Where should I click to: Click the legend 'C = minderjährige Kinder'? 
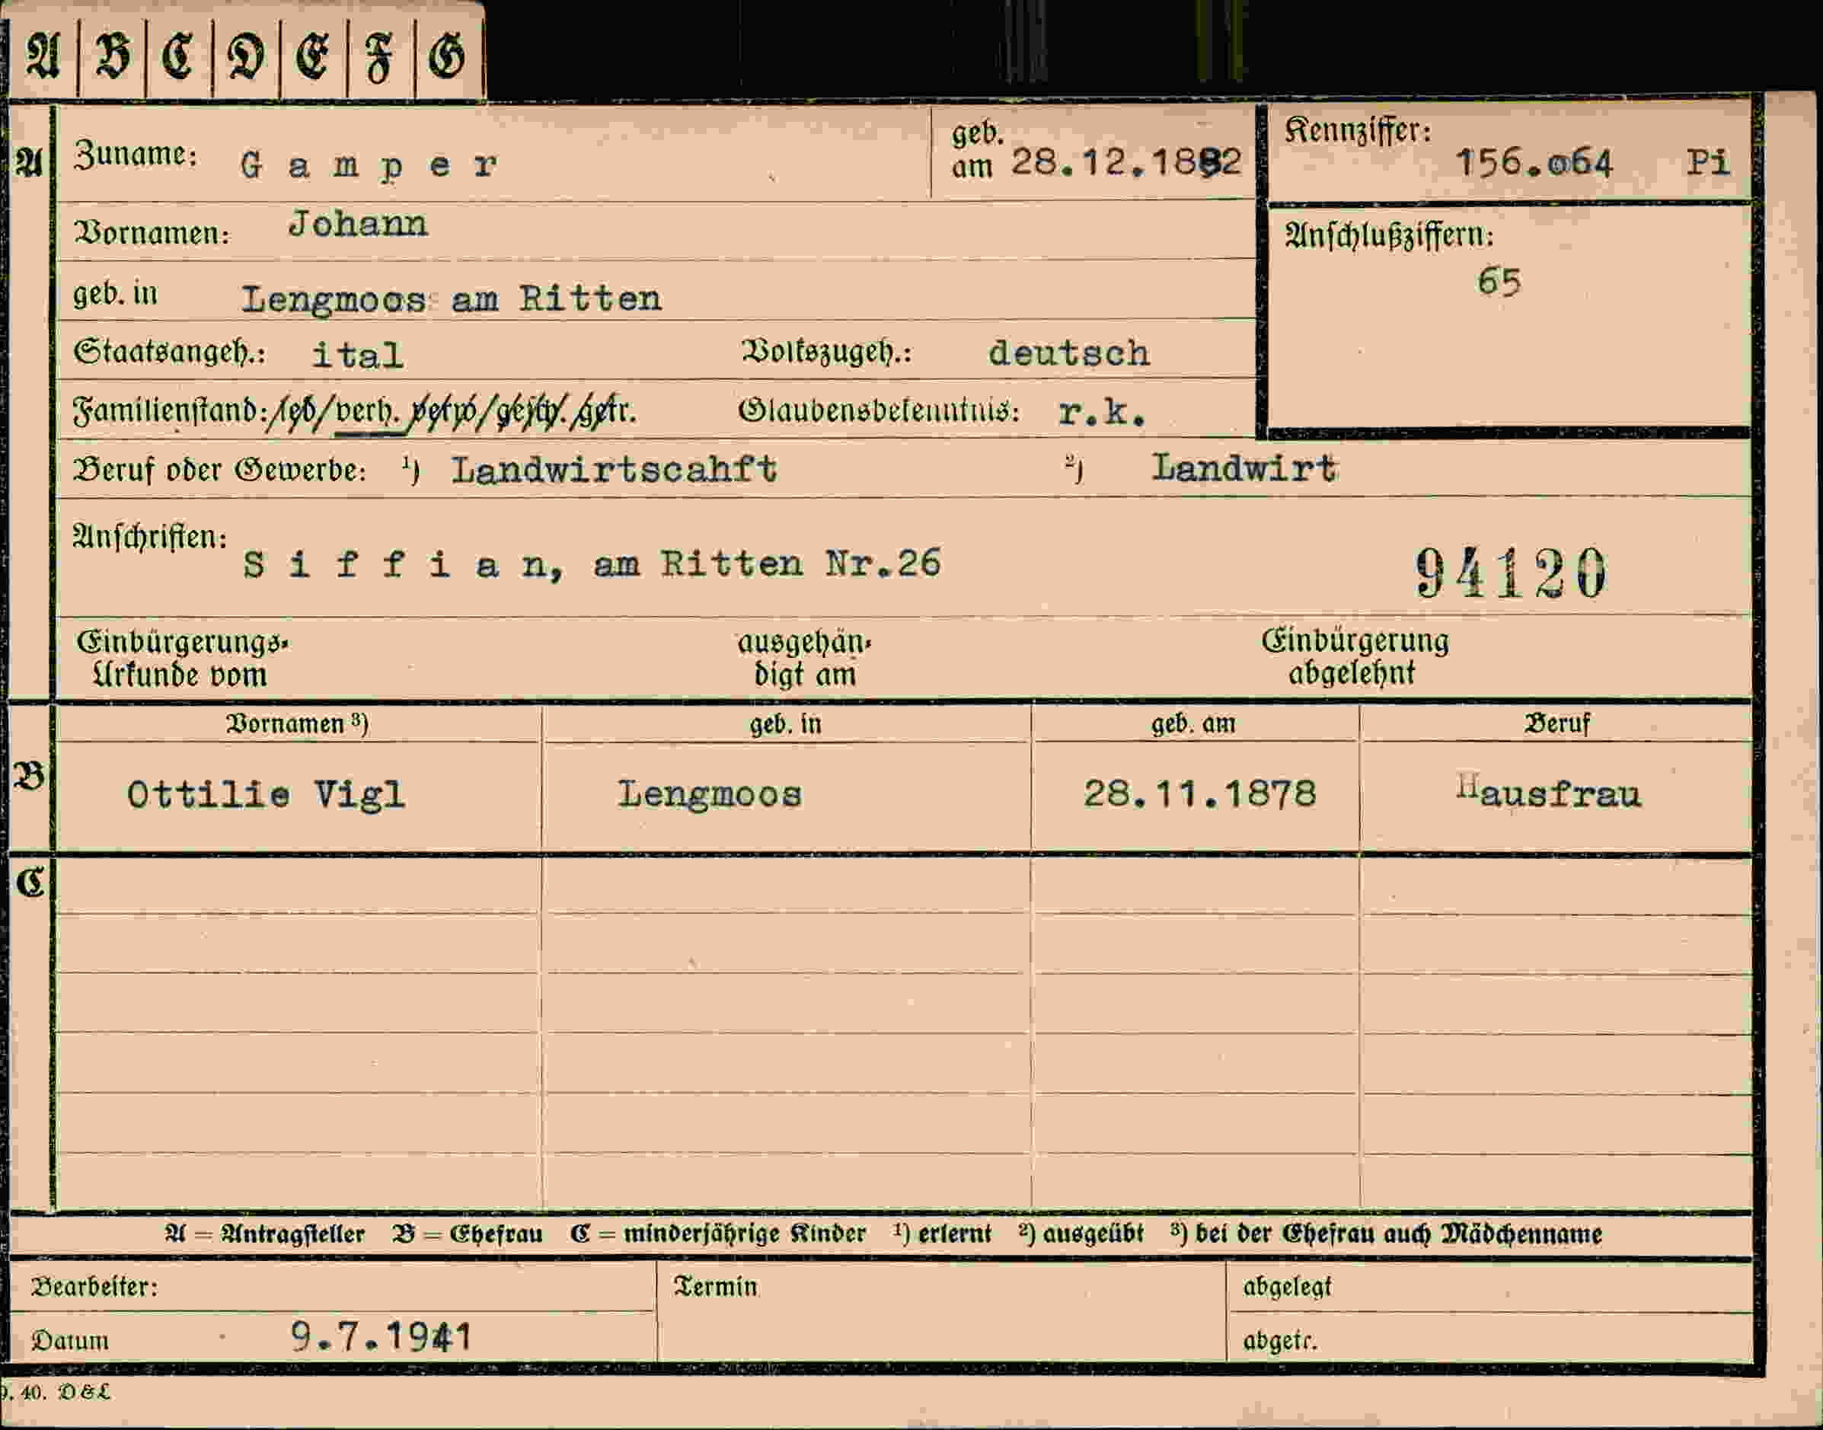(x=717, y=1234)
